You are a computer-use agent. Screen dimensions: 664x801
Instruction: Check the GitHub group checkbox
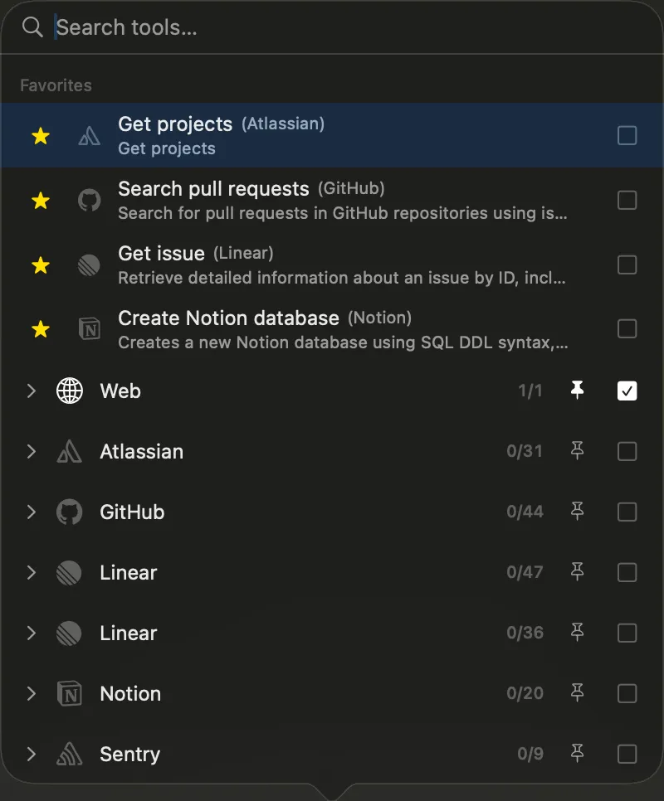(x=627, y=512)
